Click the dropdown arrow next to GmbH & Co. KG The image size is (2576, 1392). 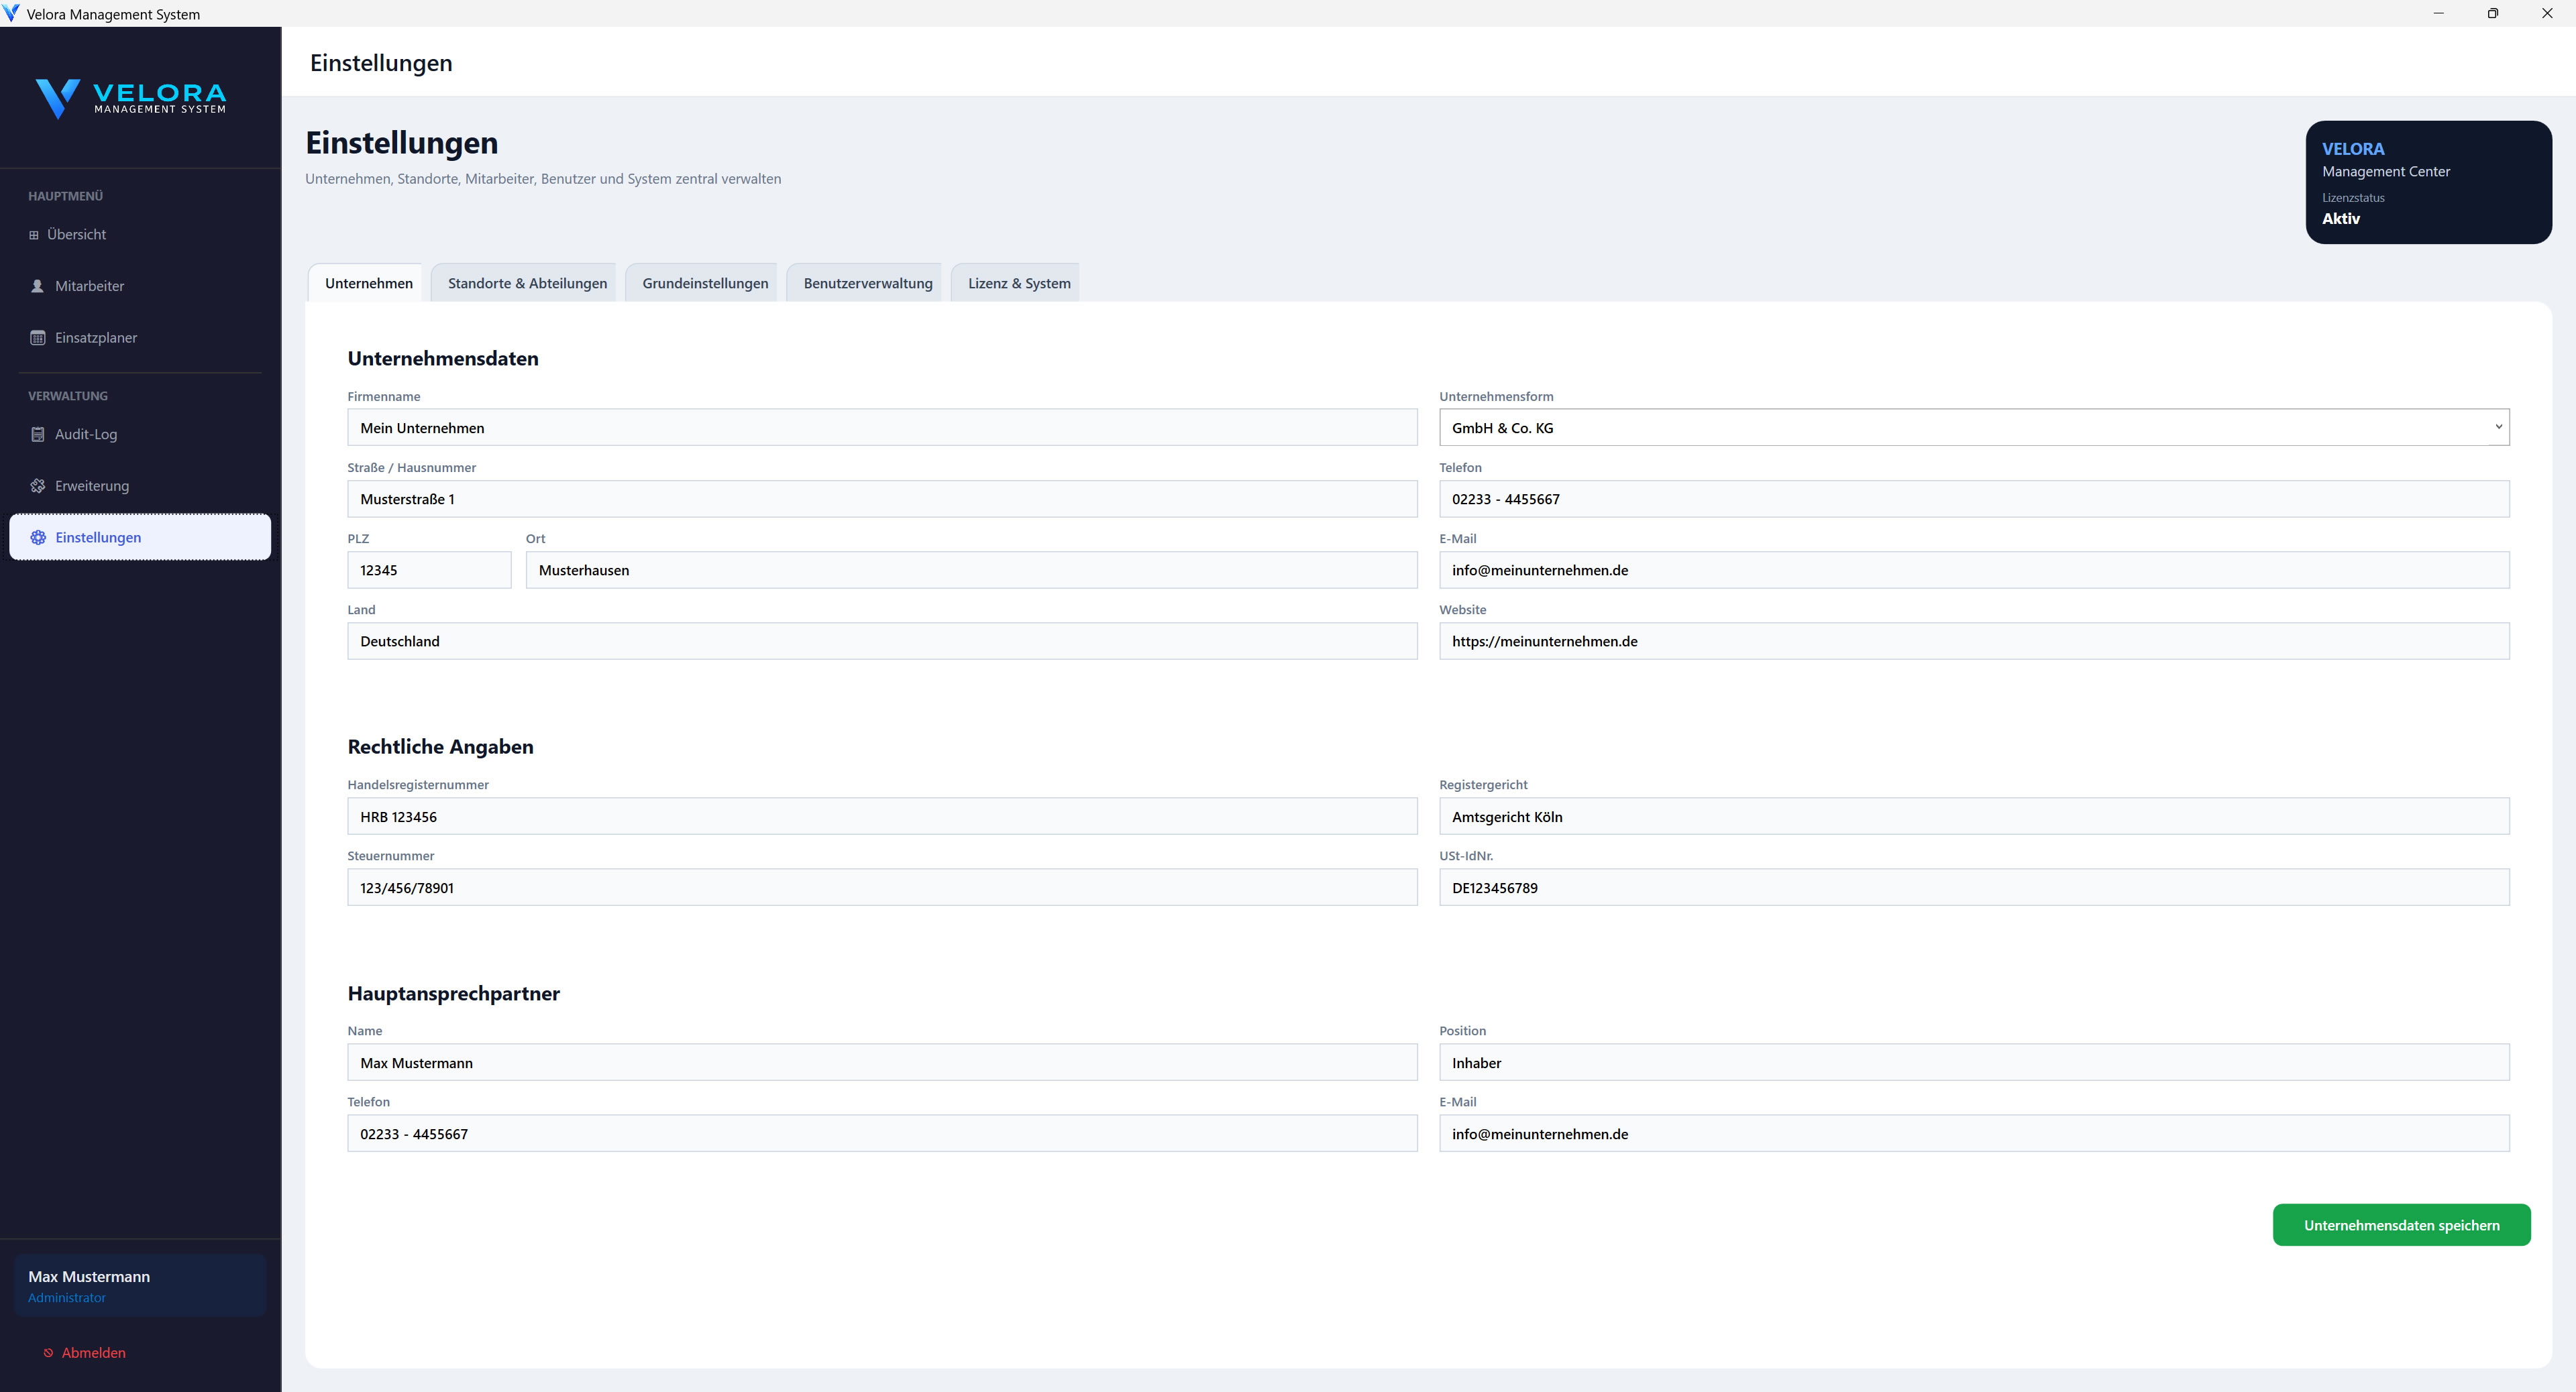pos(2498,428)
